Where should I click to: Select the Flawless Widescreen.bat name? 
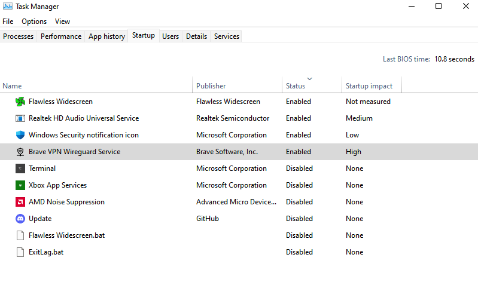[x=67, y=235]
